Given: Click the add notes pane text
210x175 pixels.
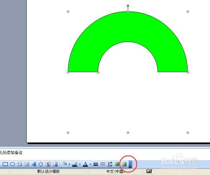Looking at the screenshot, I should pyautogui.click(x=11, y=152).
